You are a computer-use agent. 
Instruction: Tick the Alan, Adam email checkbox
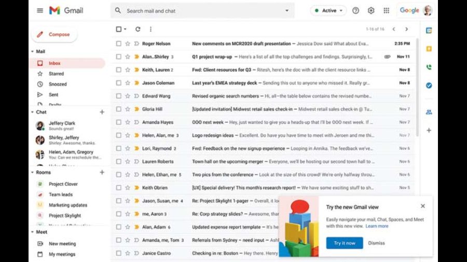[x=118, y=227]
